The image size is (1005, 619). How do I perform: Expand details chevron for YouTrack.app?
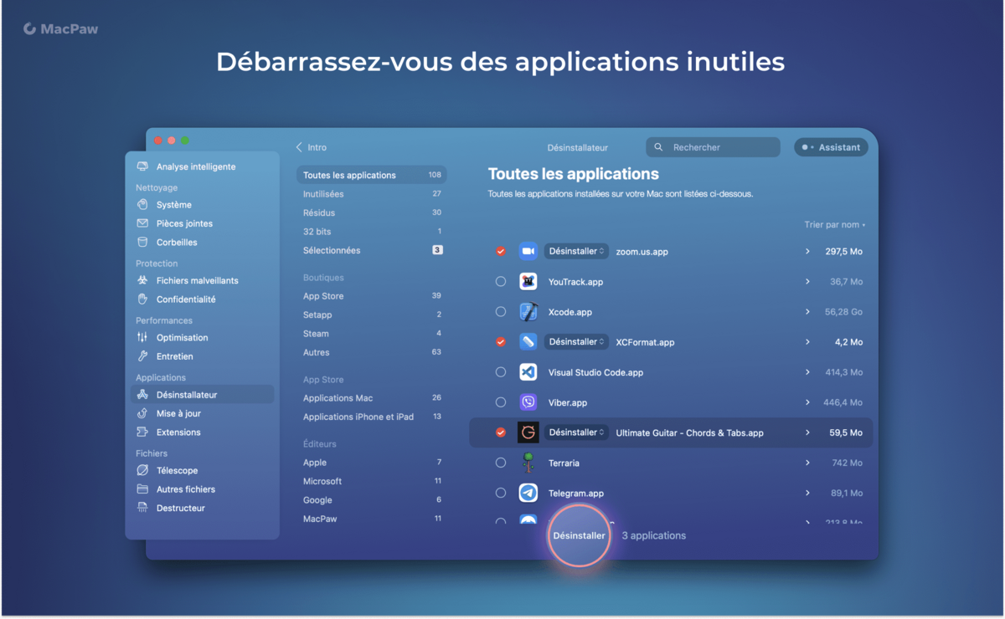pos(808,282)
